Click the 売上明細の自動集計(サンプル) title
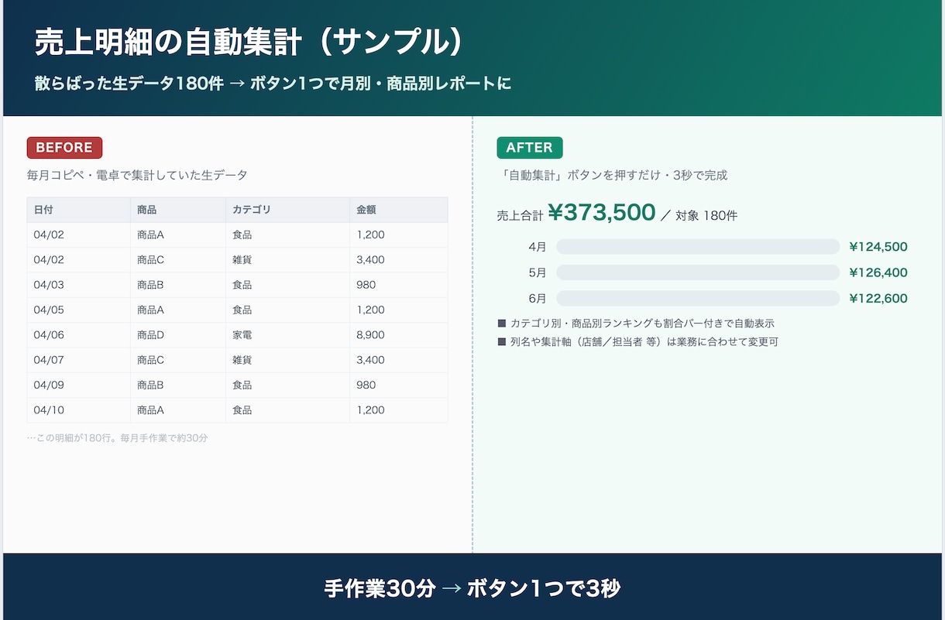This screenshot has height=620, width=945. pos(249,43)
